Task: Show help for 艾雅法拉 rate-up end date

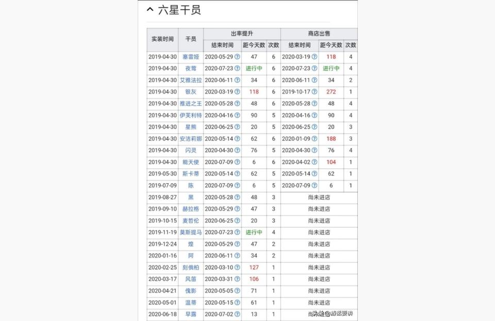Action: click(237, 80)
